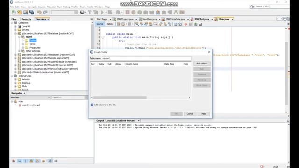Screen dimensions: 299x168
Task: Click the Table name input field
Action: [146, 58]
